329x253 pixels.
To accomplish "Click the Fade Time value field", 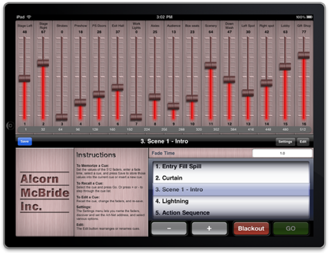I will pyautogui.click(x=281, y=154).
